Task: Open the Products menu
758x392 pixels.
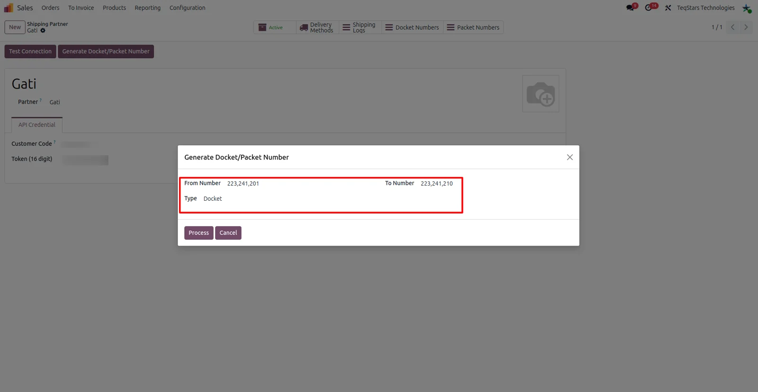Action: point(114,8)
